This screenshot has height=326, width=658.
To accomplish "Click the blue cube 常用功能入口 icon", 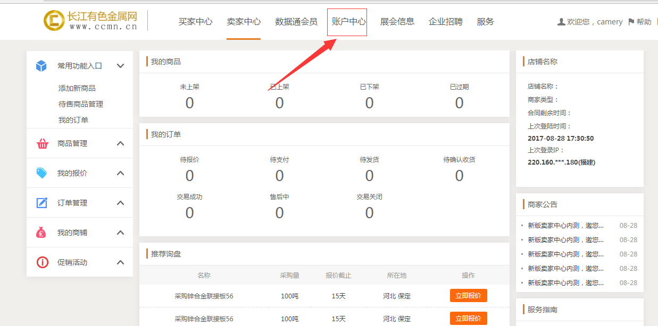I will coord(41,66).
